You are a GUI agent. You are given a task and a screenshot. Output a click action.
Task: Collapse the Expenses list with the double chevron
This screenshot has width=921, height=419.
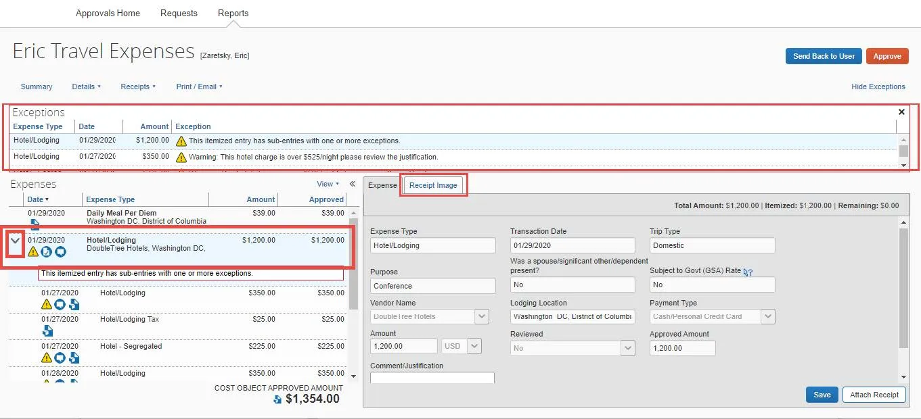pos(353,184)
